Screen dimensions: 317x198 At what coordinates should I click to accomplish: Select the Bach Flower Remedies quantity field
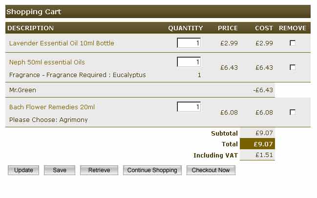click(189, 107)
